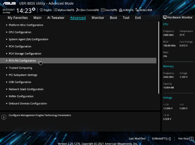Expand PCH Storage Configuration arrow
Screen dimensions: 195x145
click(x=6, y=53)
